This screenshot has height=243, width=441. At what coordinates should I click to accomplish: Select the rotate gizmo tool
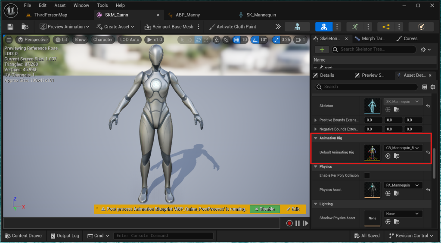pyautogui.click(x=198, y=40)
